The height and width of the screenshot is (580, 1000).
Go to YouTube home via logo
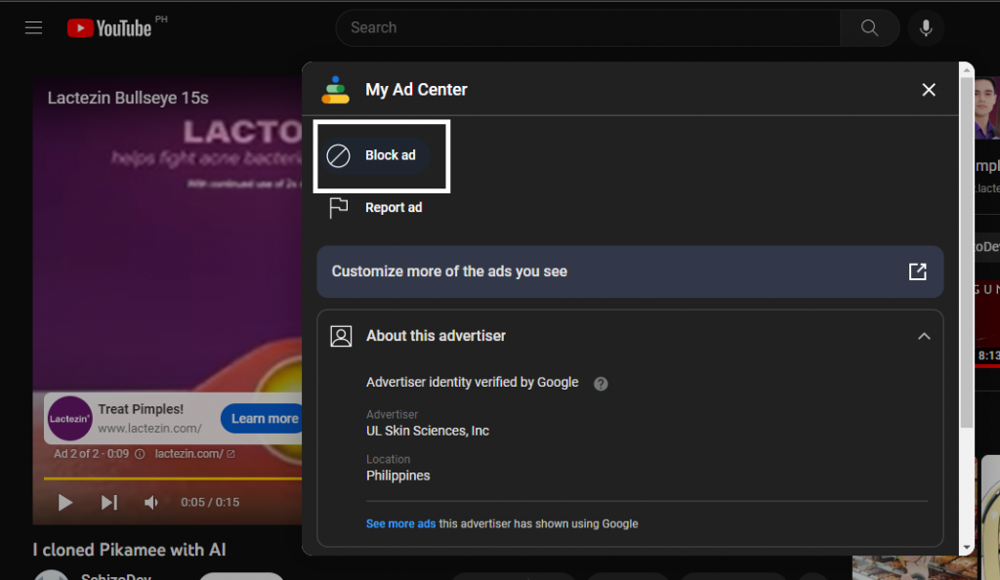pyautogui.click(x=109, y=28)
